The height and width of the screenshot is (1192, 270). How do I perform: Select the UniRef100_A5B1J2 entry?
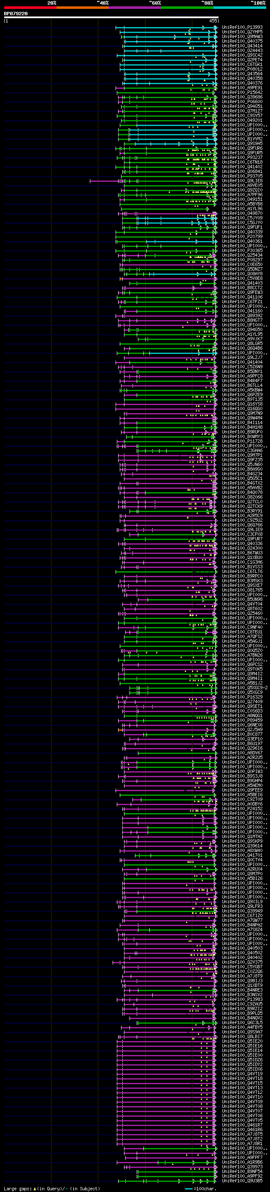[x=242, y=683]
